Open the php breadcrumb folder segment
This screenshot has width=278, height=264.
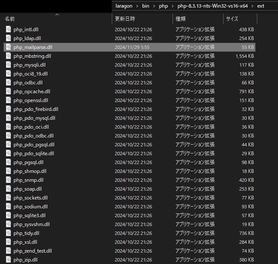pos(163,5)
